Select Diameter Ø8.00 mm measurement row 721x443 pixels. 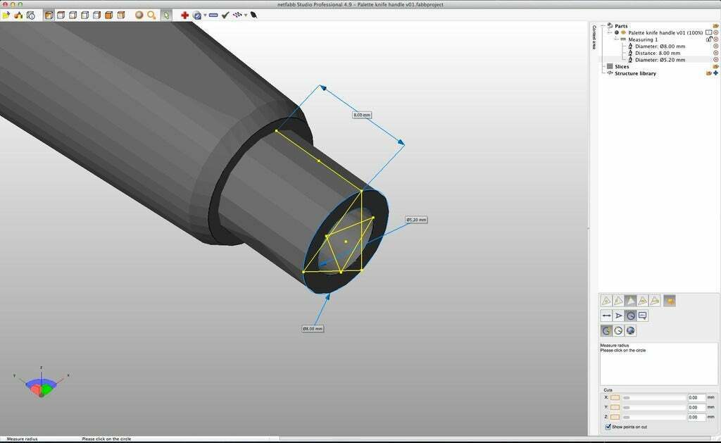coord(660,46)
